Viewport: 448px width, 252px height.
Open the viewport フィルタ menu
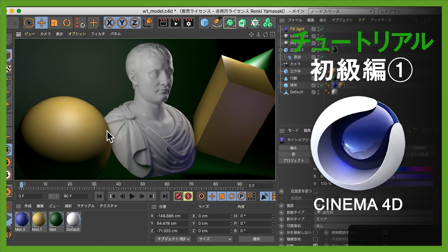point(98,34)
